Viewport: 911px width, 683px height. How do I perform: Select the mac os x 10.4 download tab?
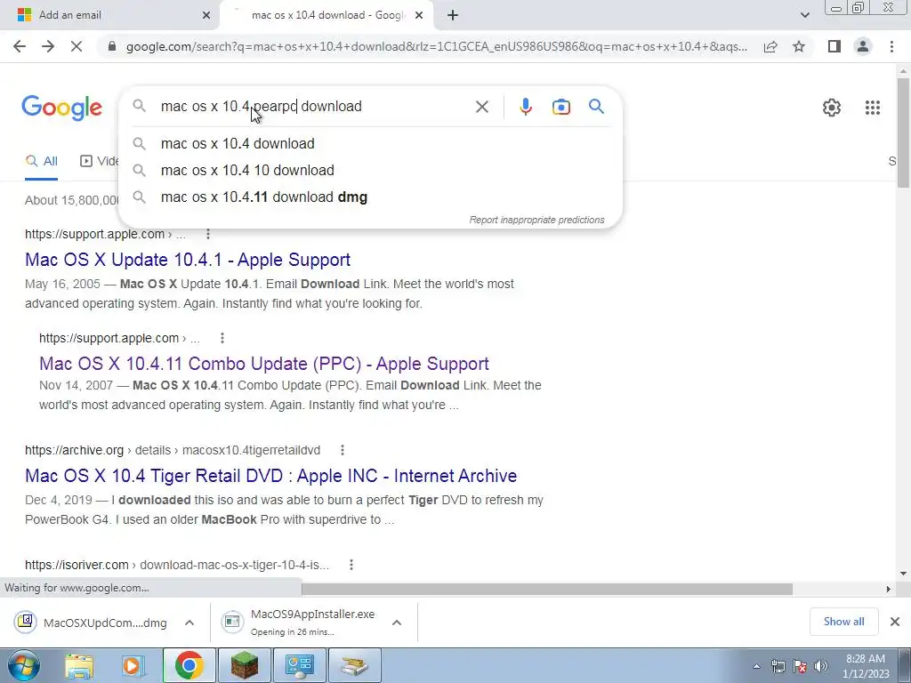[327, 15]
